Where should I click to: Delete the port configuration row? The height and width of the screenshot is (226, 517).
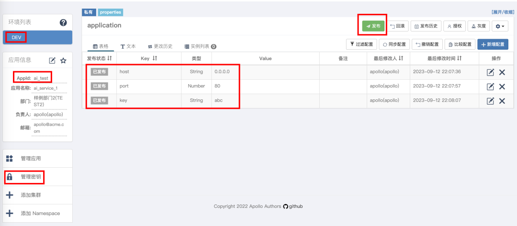[x=502, y=86]
